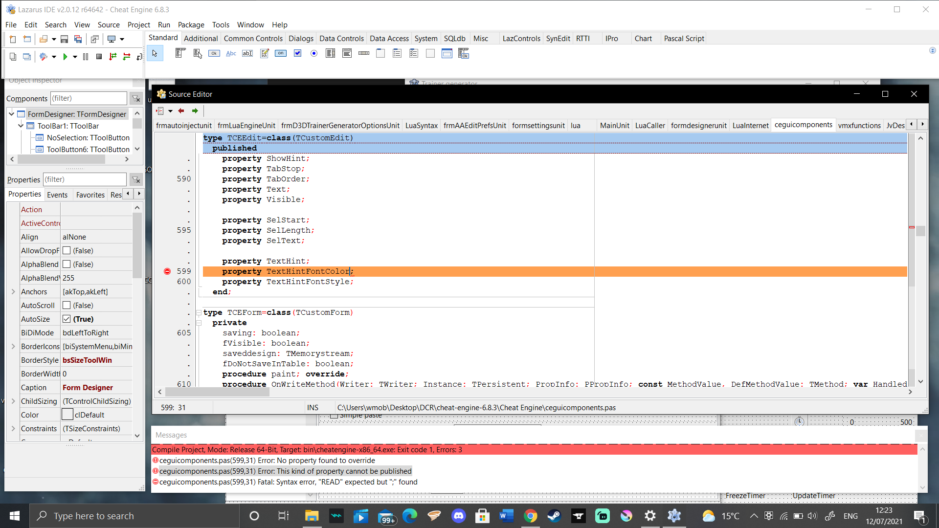This screenshot has height=528, width=939.
Task: Stop the running program via toolbar icon
Action: 99,57
